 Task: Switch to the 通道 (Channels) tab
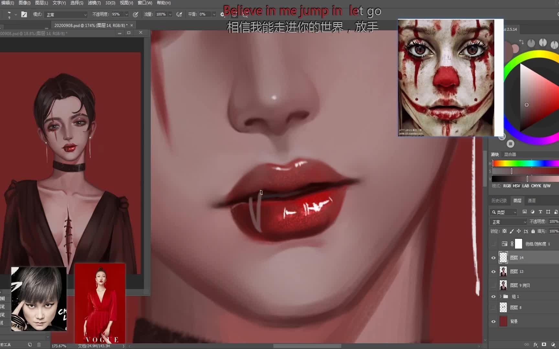click(532, 201)
